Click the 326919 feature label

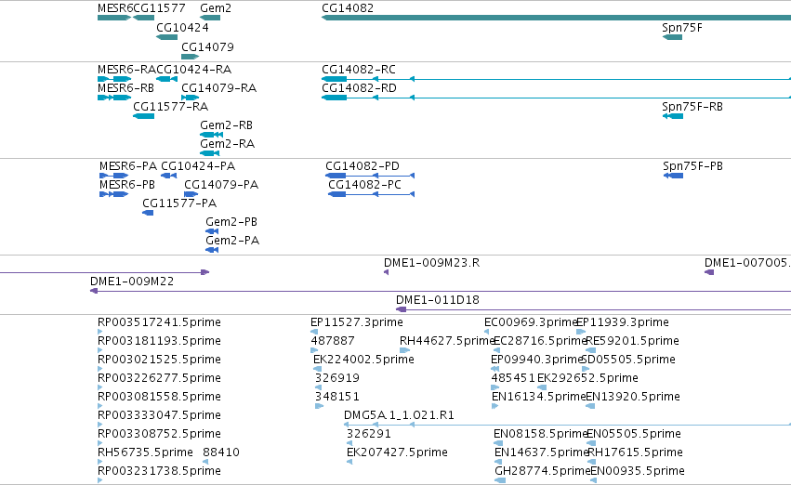[x=337, y=379]
